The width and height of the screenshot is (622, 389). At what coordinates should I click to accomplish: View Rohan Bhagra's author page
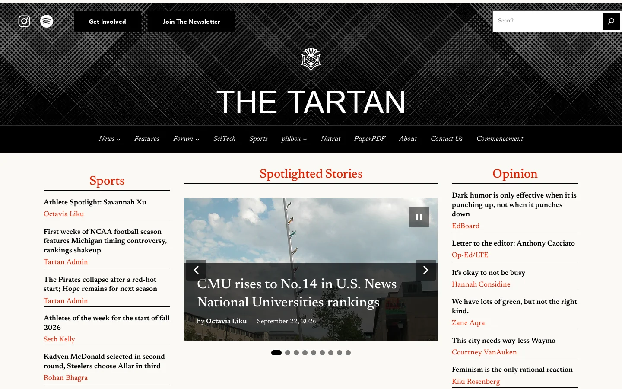pos(66,378)
